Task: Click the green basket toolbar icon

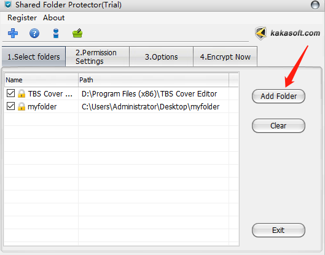Action: click(x=77, y=33)
